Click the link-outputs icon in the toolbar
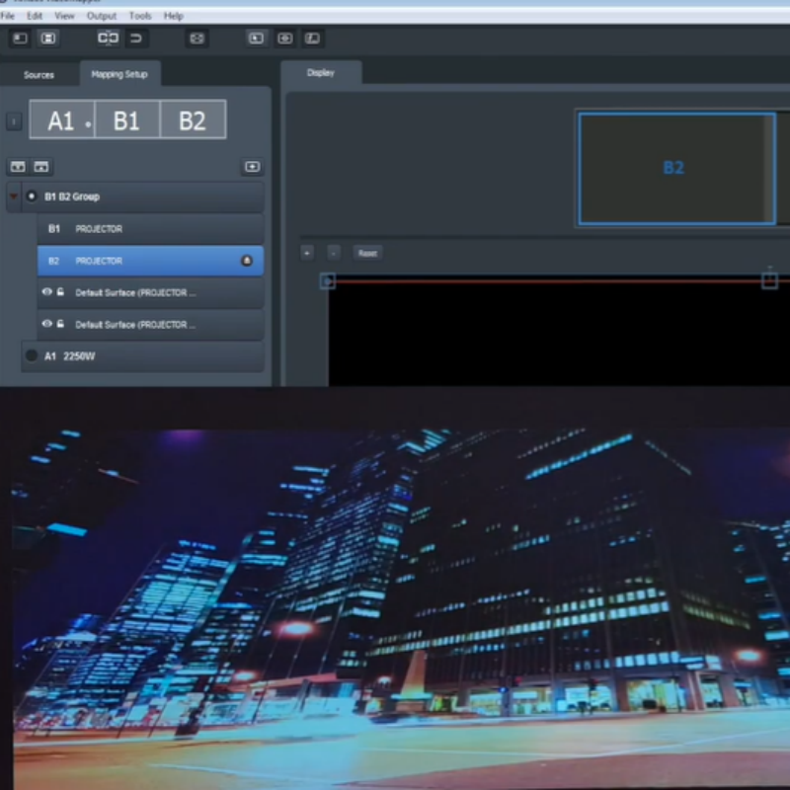The image size is (790, 790). click(x=108, y=39)
